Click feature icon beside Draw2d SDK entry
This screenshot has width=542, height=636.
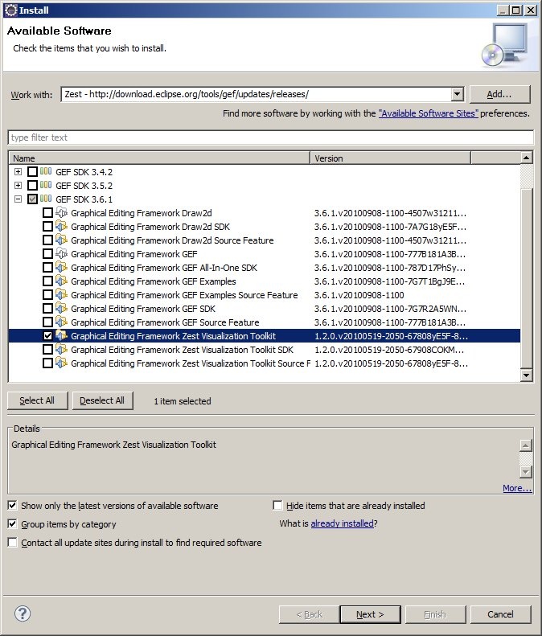pos(61,227)
